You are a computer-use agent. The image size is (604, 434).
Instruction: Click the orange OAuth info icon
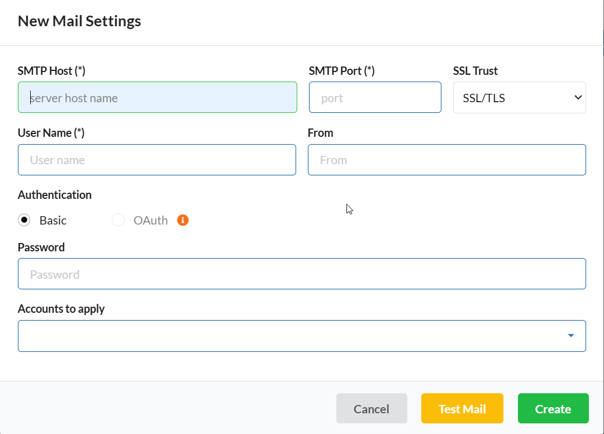pyautogui.click(x=183, y=220)
